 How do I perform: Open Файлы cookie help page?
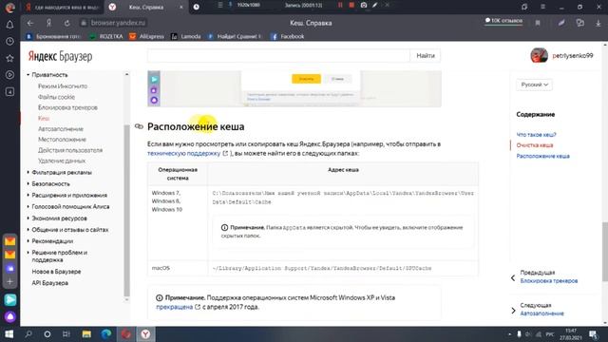pyautogui.click(x=56, y=97)
